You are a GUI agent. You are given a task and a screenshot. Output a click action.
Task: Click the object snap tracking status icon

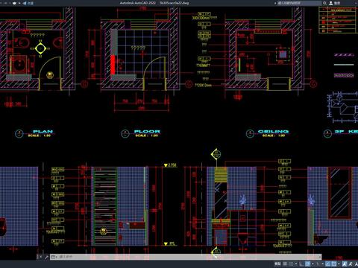click(x=328, y=264)
